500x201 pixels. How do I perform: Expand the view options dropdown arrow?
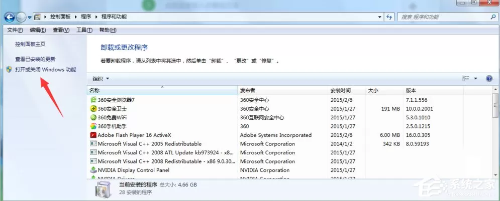(x=476, y=78)
